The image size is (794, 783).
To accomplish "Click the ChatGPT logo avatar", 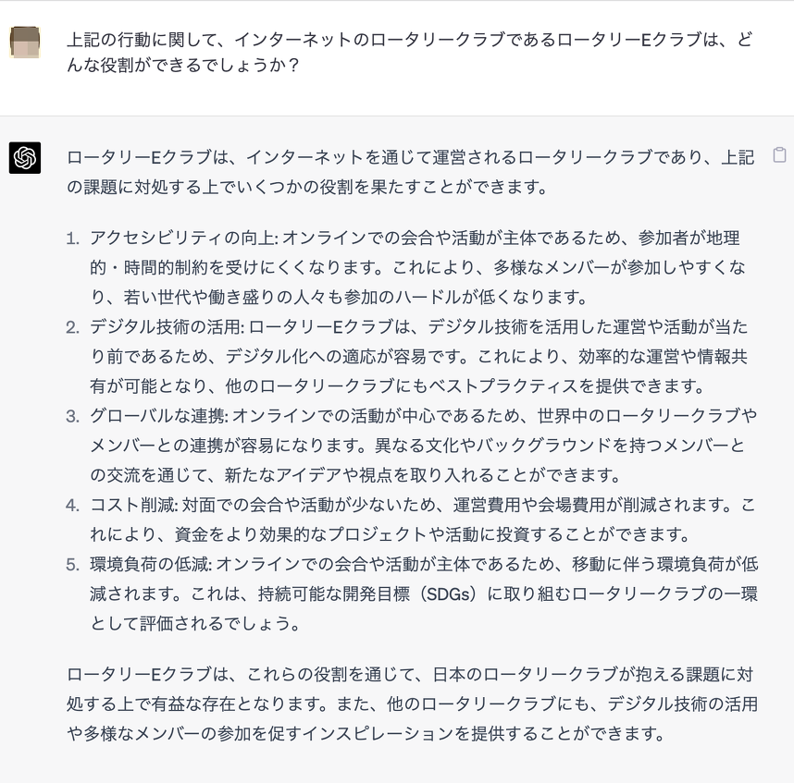I will point(25,157).
